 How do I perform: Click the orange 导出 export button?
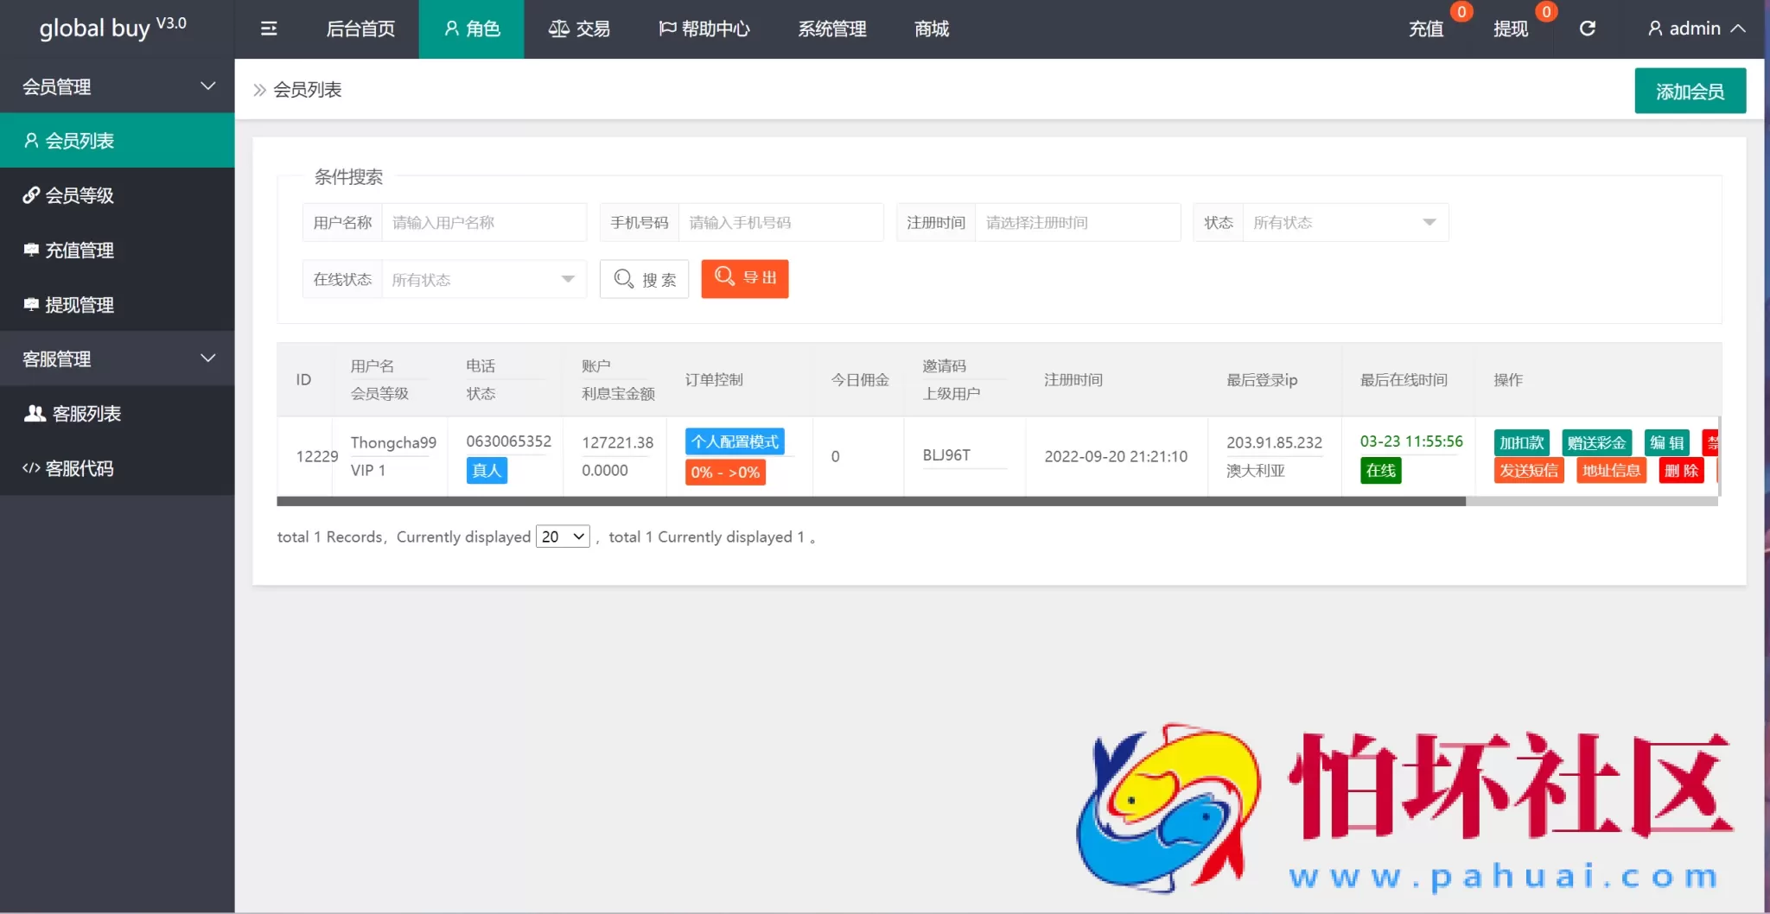coord(743,278)
